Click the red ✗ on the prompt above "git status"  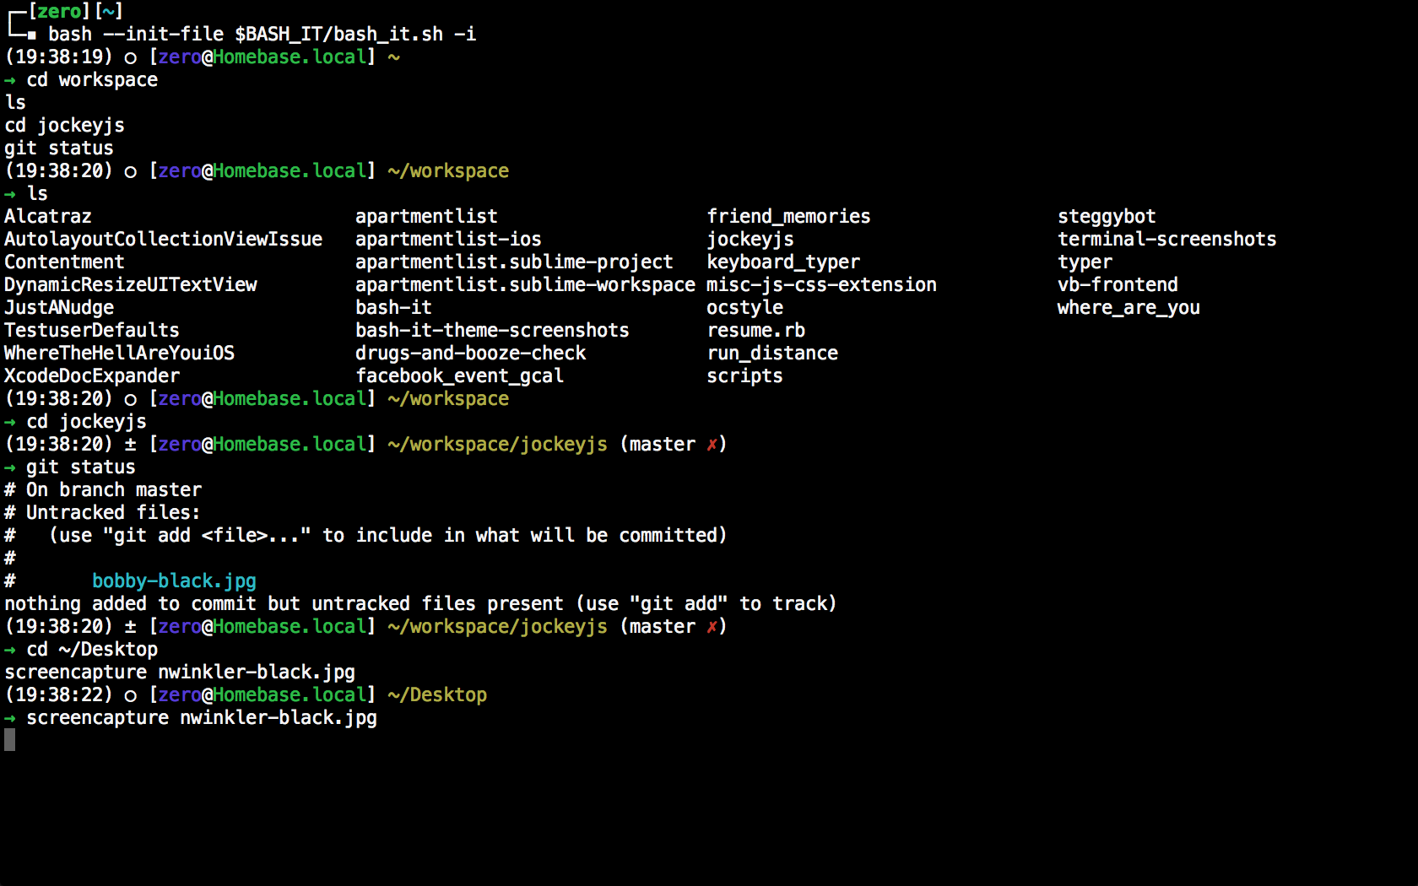point(712,445)
